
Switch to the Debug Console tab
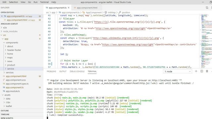pyautogui.click(x=77, y=71)
